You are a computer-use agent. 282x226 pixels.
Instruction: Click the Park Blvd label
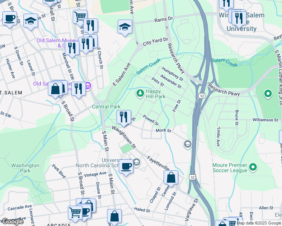click(59, 171)
